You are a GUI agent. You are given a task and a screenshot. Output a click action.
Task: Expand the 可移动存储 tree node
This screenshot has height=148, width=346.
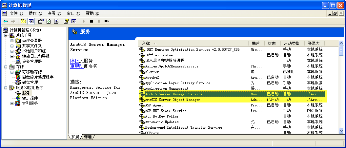point(12,72)
